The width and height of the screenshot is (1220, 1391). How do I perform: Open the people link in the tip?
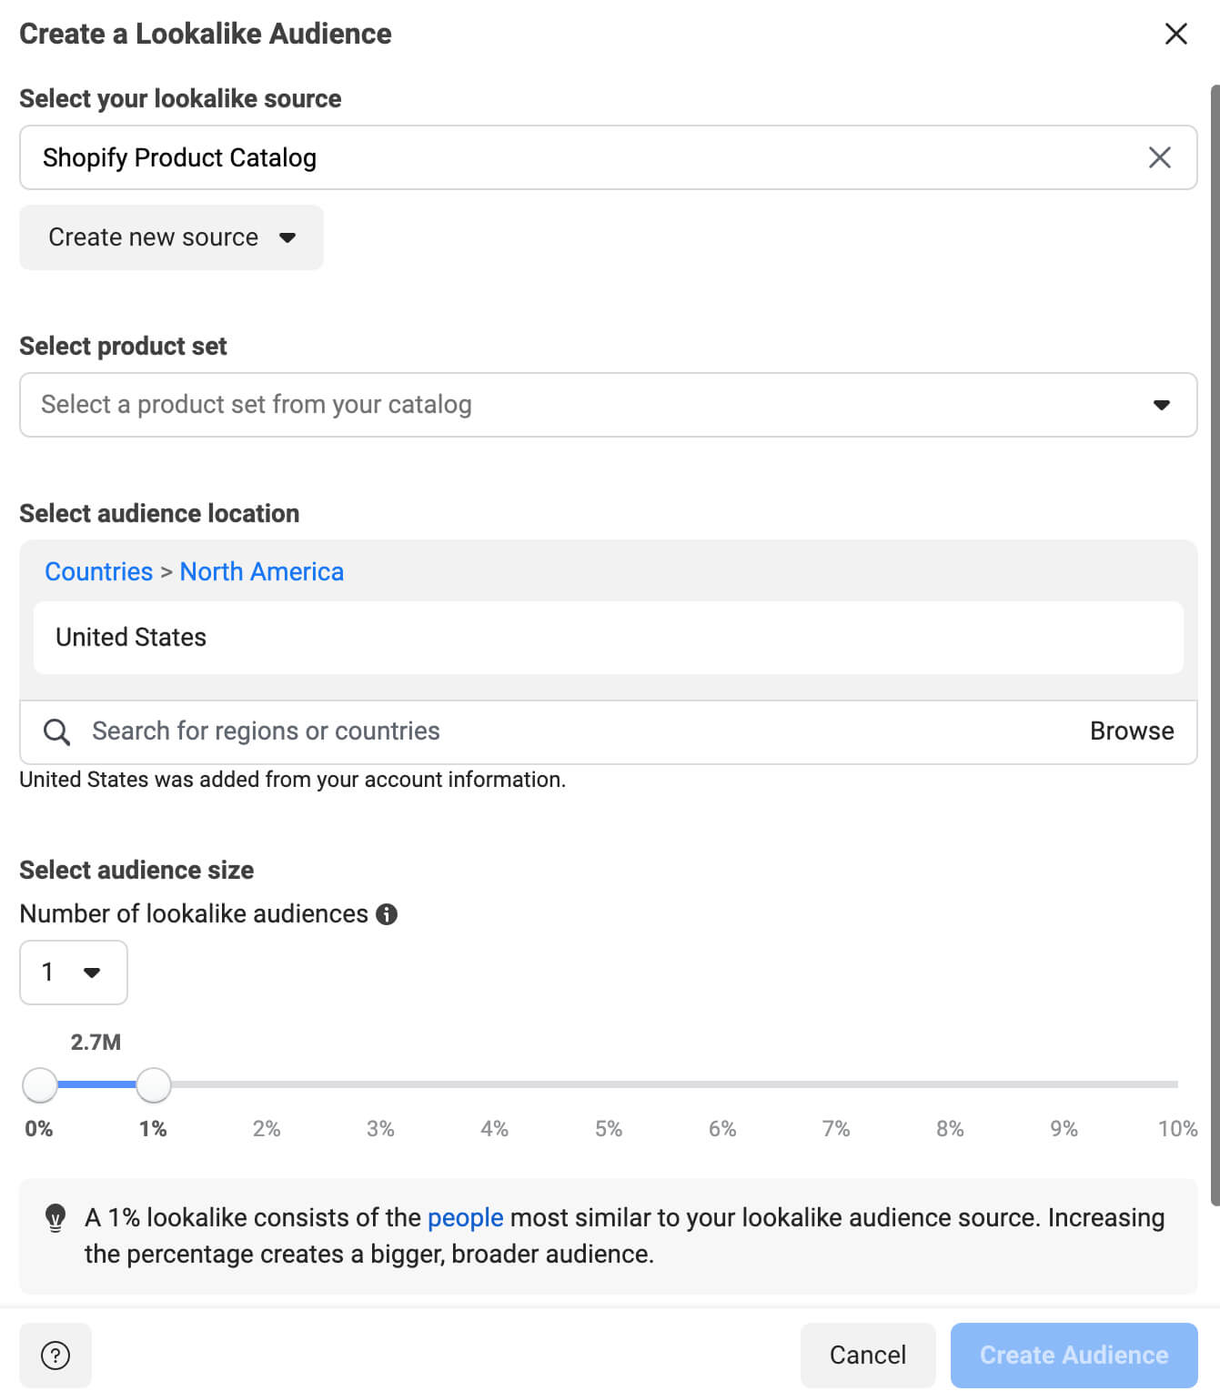click(465, 1217)
